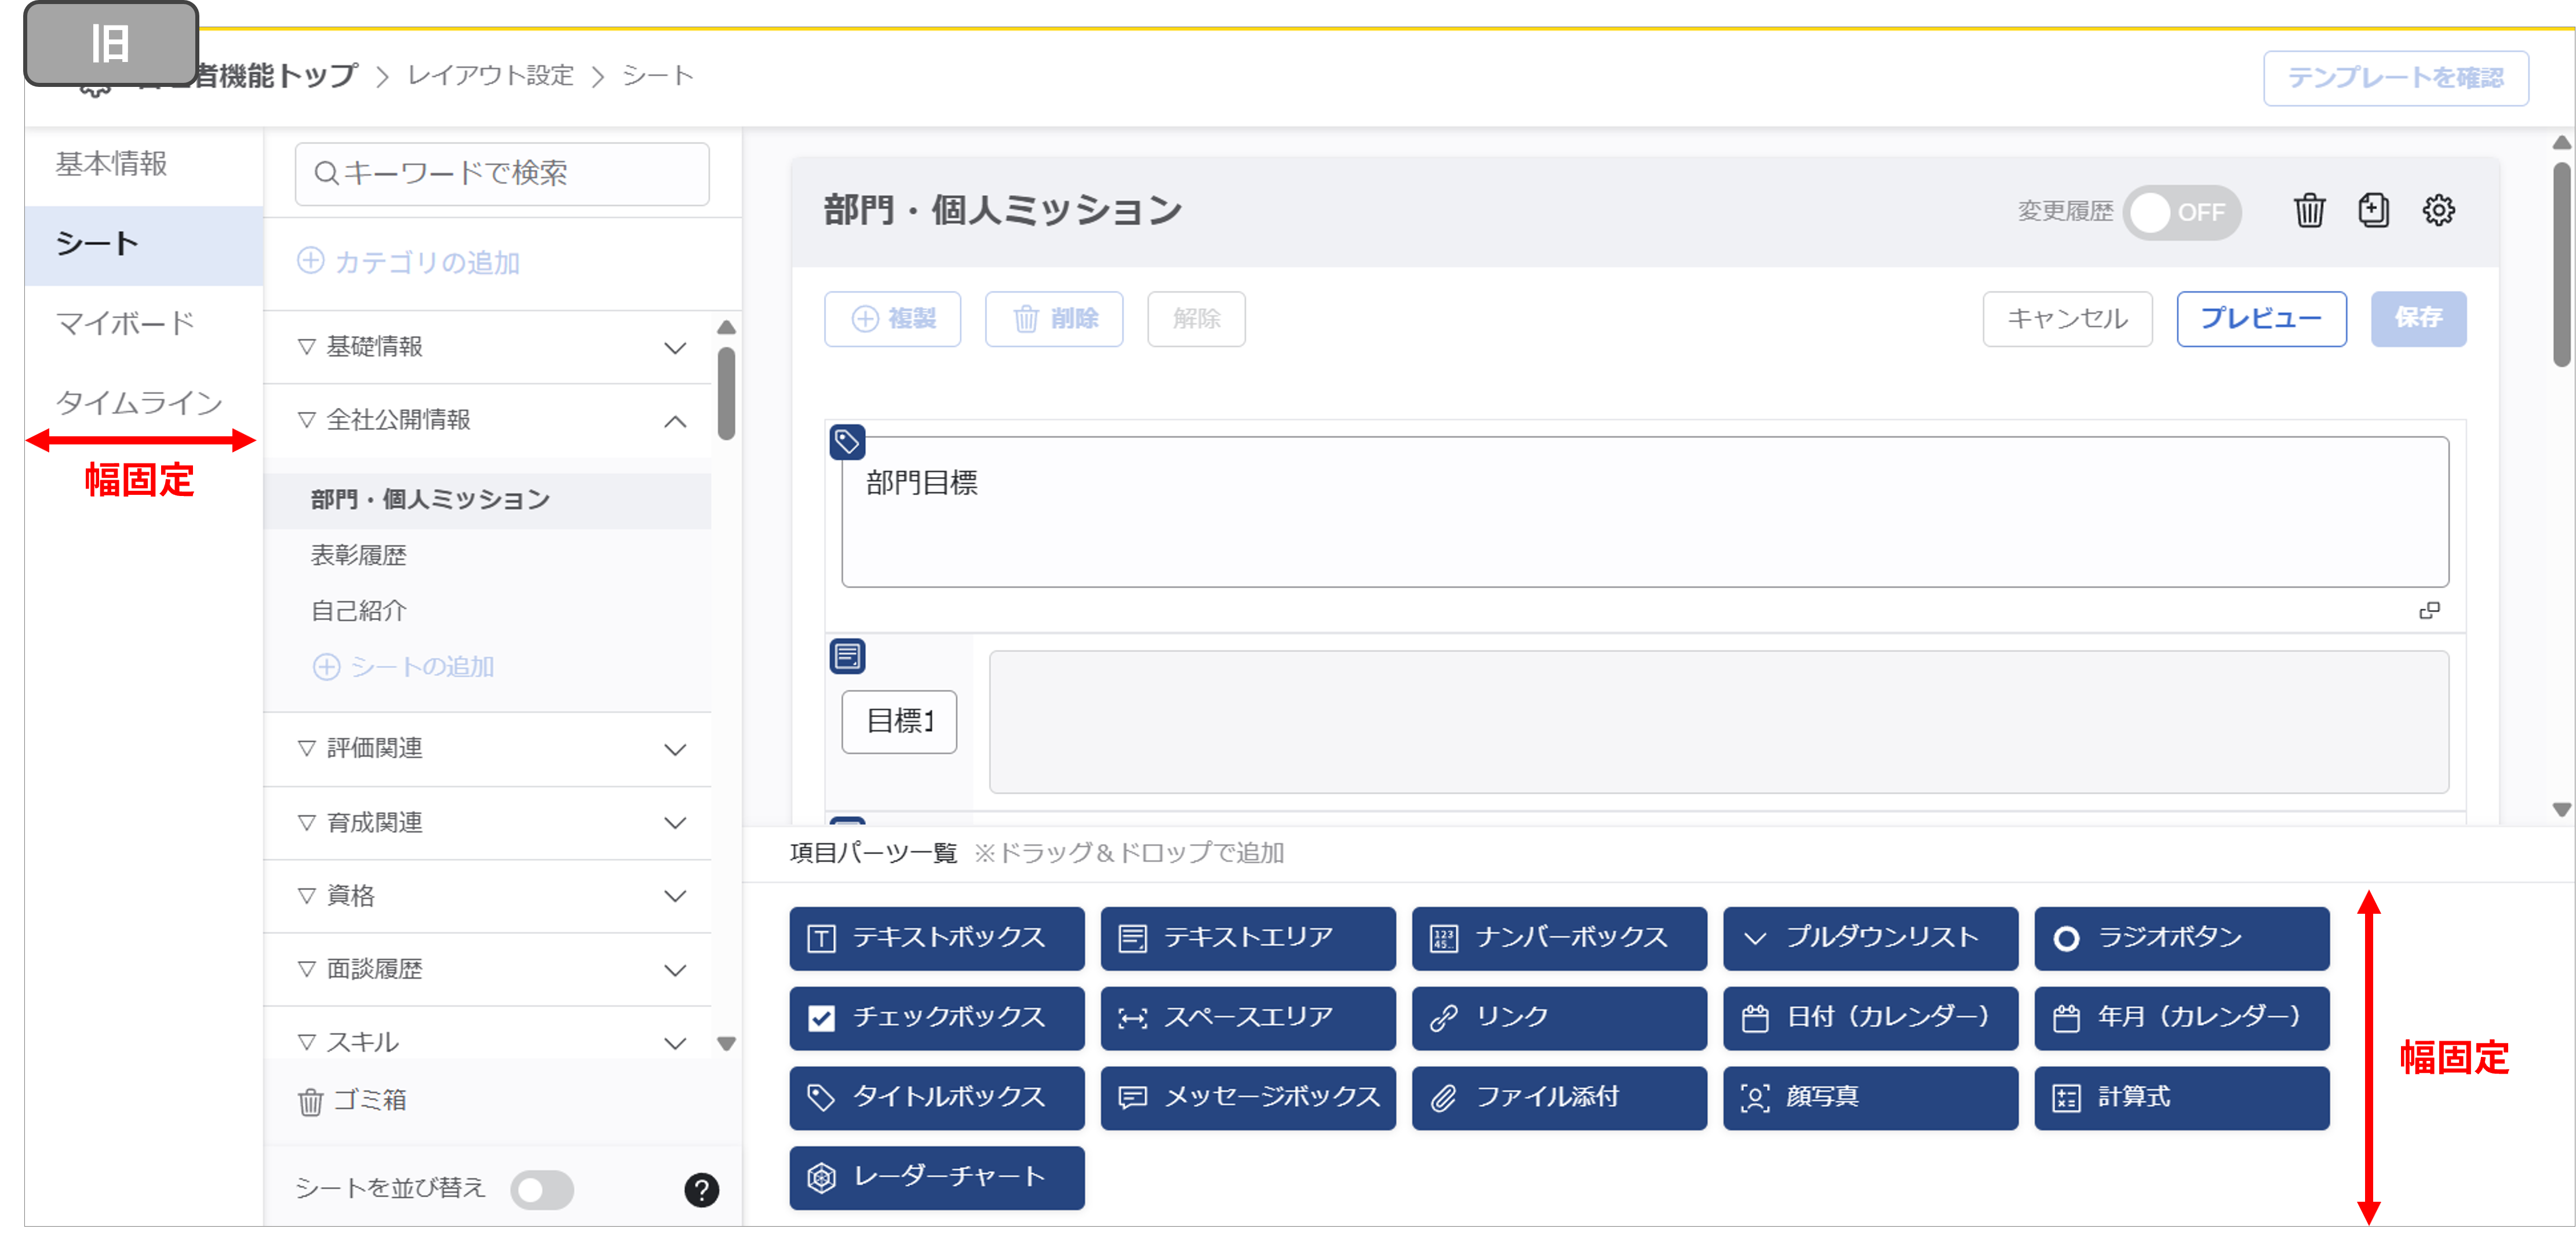Click the duplicate sheet icon in header

(2373, 211)
